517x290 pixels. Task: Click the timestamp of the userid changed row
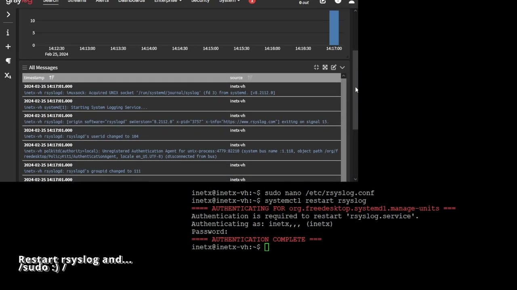(x=48, y=130)
